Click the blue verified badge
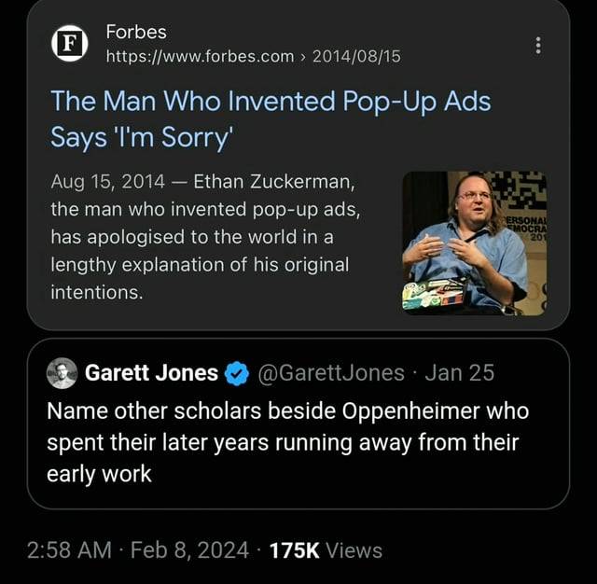The image size is (597, 584). pyautogui.click(x=237, y=374)
